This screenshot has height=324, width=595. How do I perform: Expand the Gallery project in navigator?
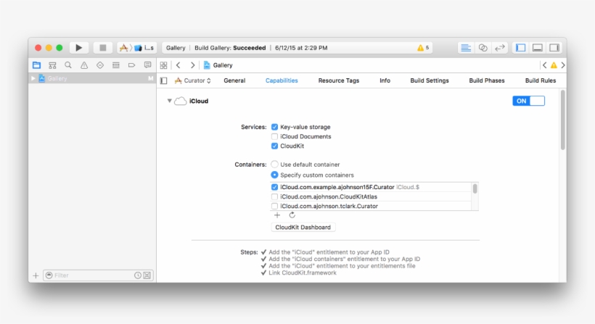33,78
